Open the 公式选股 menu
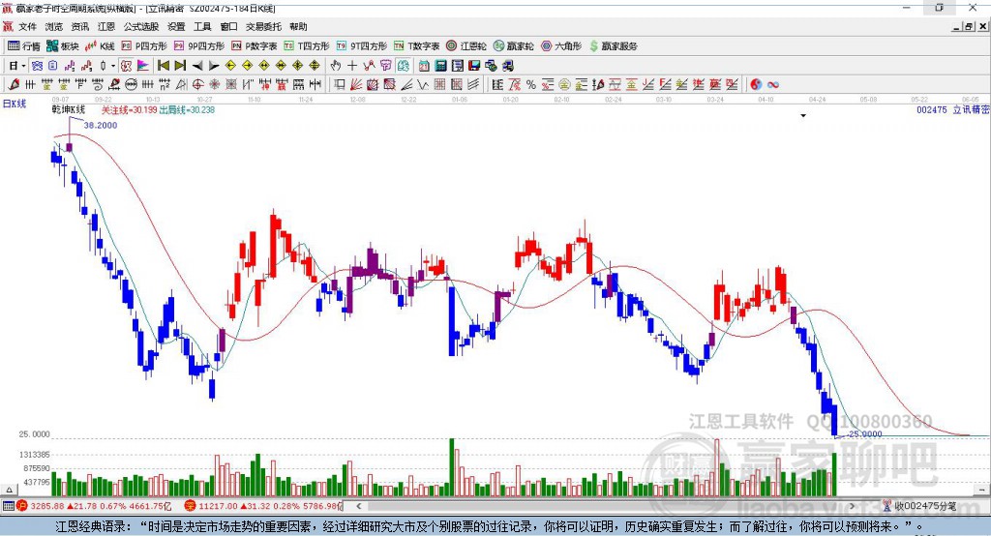The image size is (991, 536). (x=141, y=26)
